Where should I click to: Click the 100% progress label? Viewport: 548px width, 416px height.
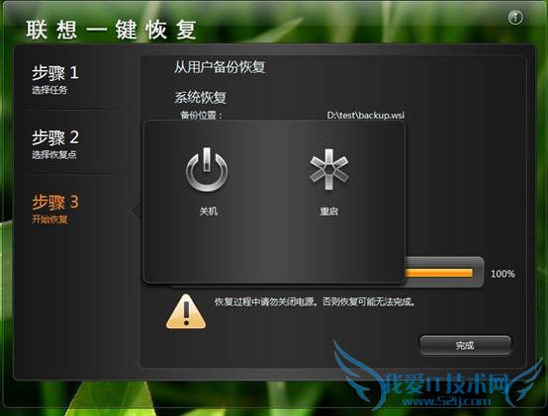(x=502, y=274)
